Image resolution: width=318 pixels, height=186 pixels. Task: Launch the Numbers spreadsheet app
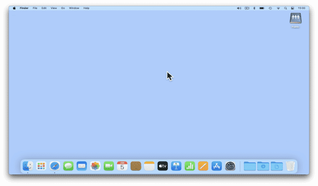point(190,166)
